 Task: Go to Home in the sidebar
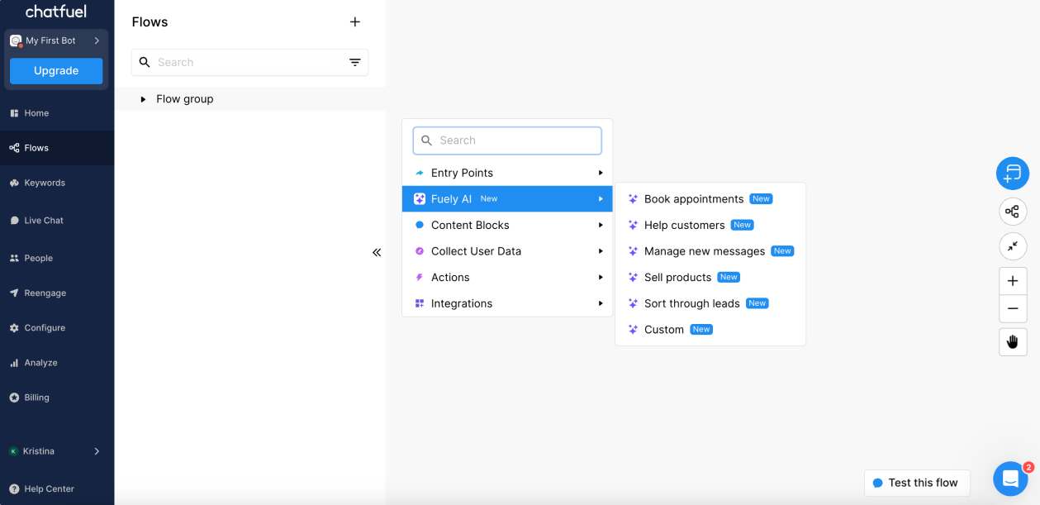click(57, 113)
